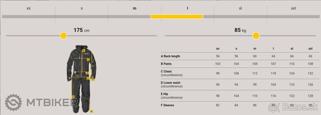Image resolution: width=321 pixels, height=115 pixels.
Task: Click marker H near the suit's foot
Action: 91,111
